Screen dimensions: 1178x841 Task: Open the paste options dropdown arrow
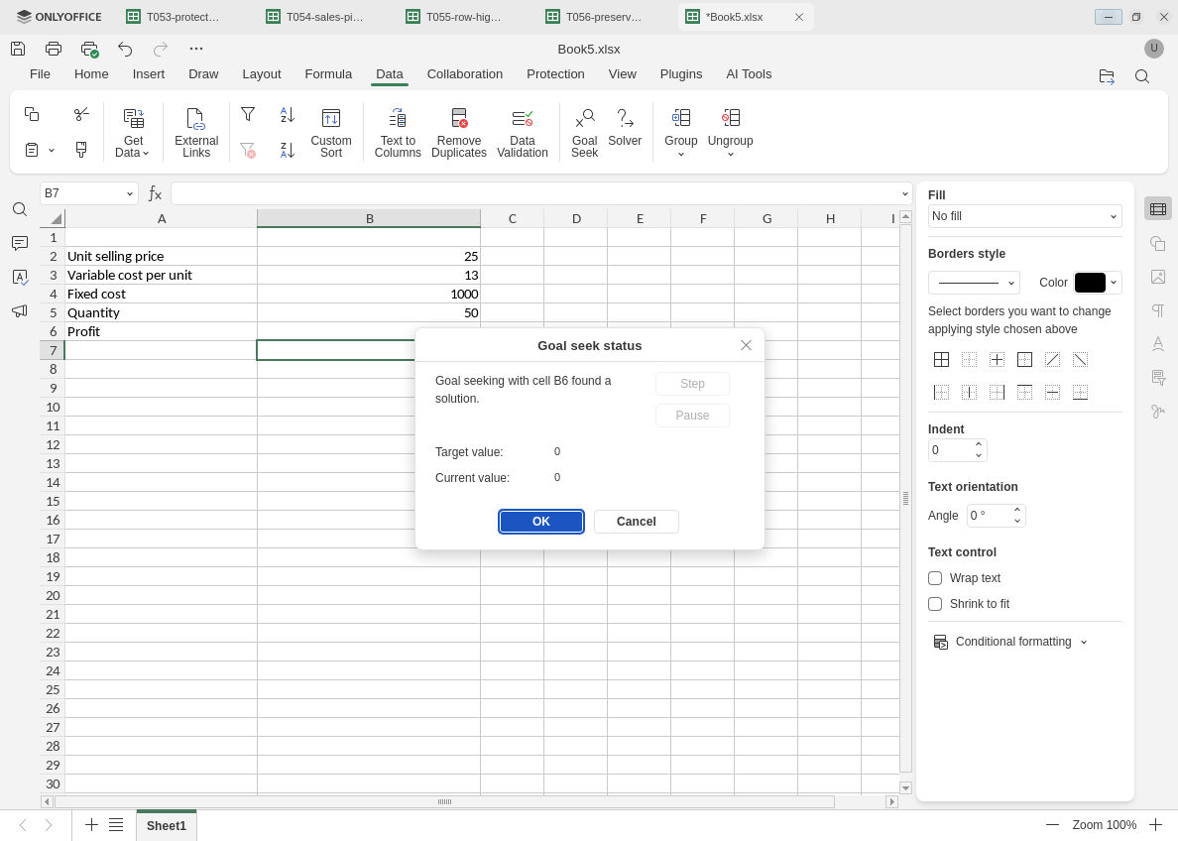coord(52,151)
